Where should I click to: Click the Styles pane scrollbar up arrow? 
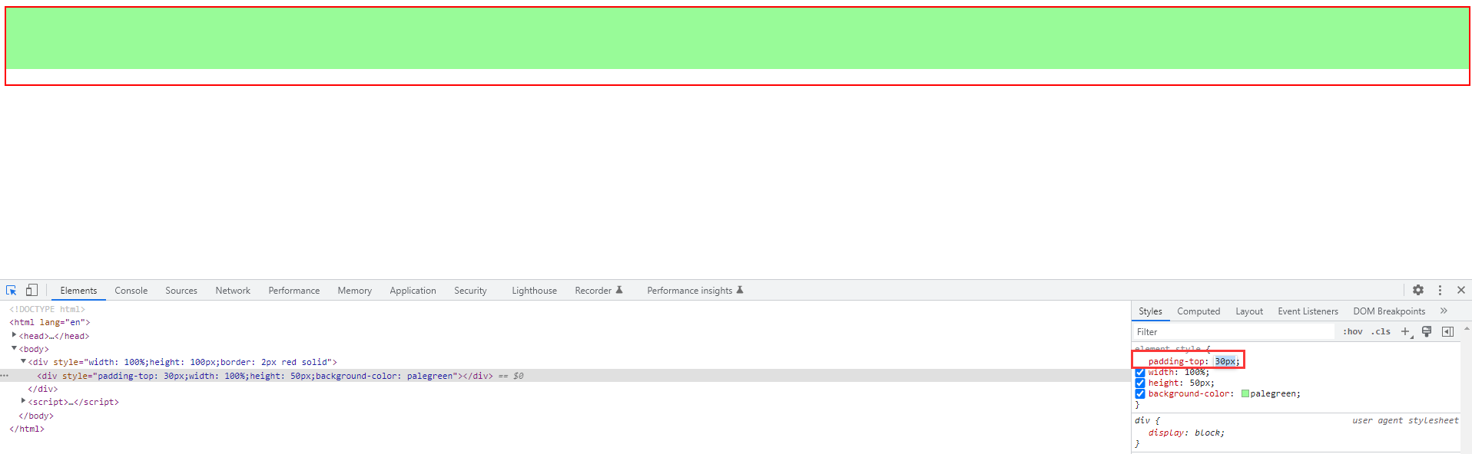tap(1467, 328)
